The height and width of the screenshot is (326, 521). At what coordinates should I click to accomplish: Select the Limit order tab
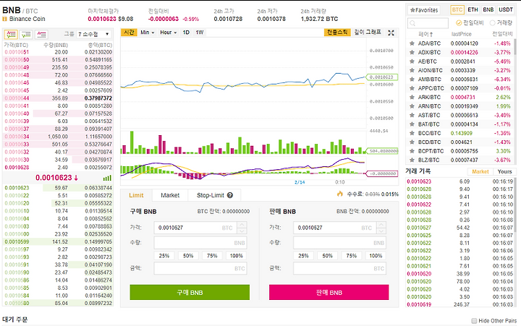click(x=136, y=195)
